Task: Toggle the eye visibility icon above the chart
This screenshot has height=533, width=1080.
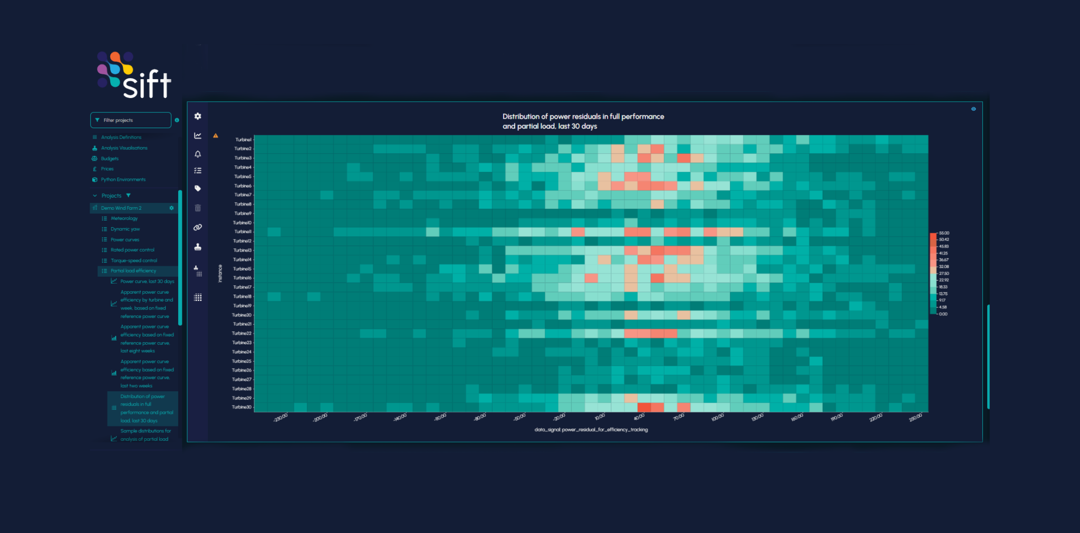Action: (x=973, y=109)
